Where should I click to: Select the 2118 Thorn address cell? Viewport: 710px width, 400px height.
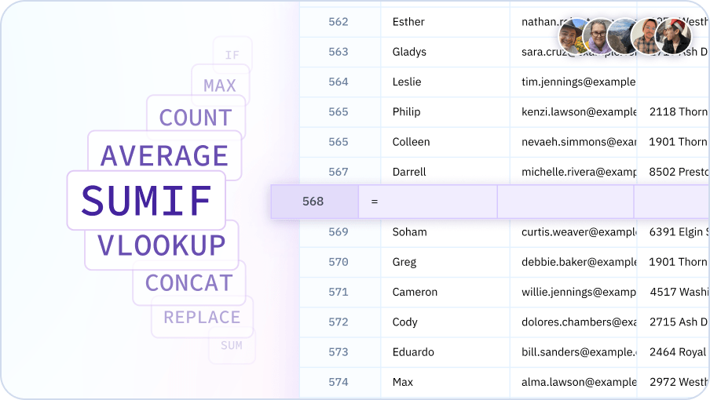click(673, 111)
